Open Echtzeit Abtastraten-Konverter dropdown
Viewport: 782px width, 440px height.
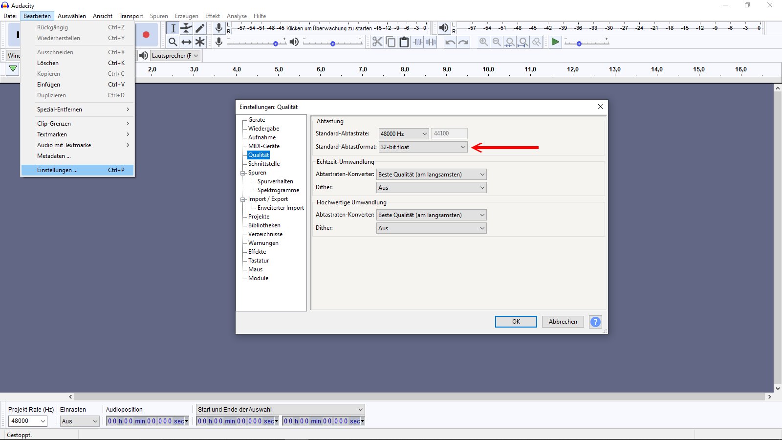tap(432, 174)
